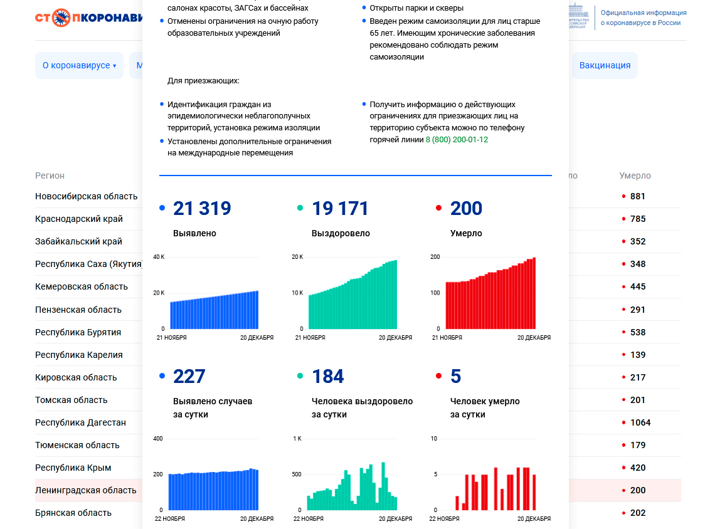Click the Russian government emblem logo
Screen dimensions: 715x529
tap(579, 17)
